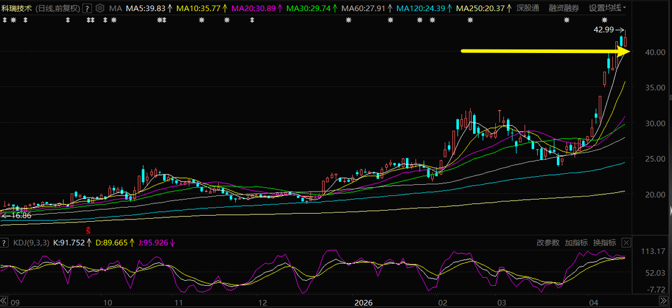The height and width of the screenshot is (308, 672).
Task: Open the 日线,前复权 period selector
Action: pyautogui.click(x=57, y=9)
